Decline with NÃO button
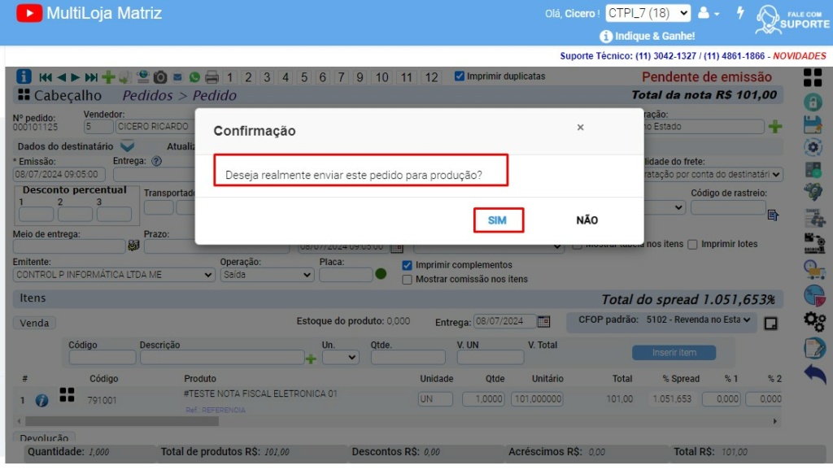This screenshot has height=474, width=833. [x=587, y=220]
